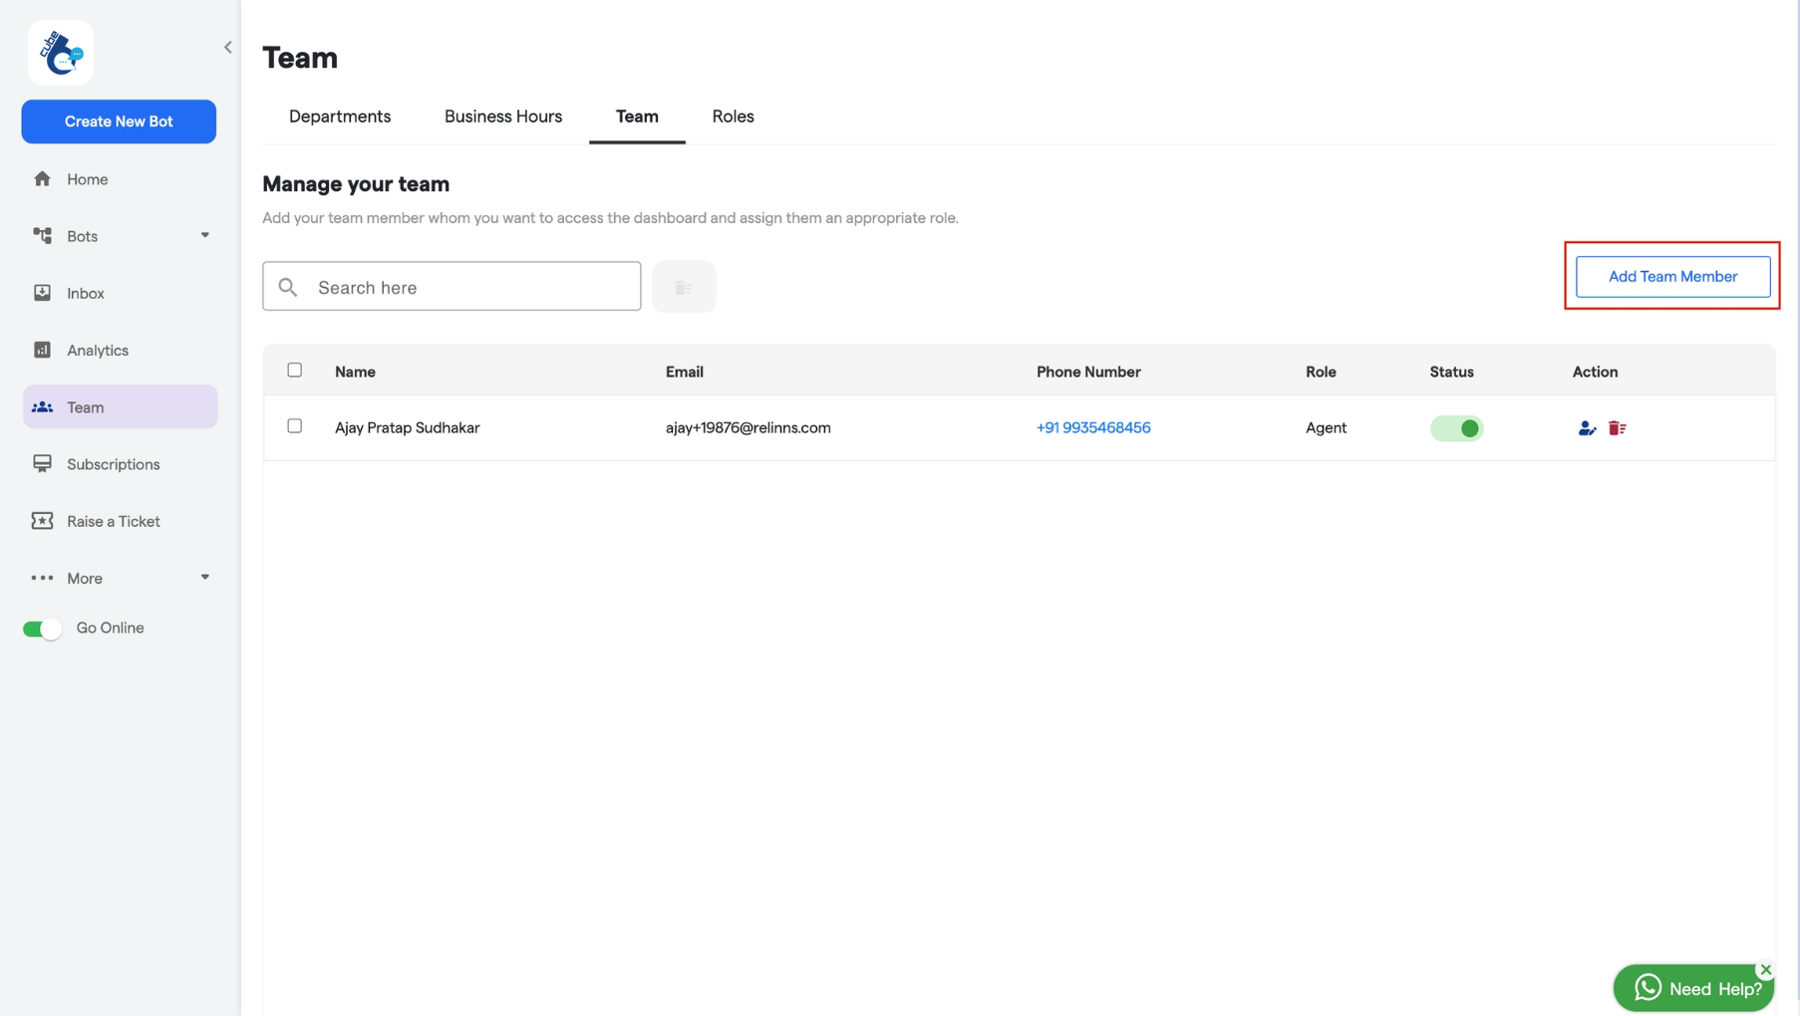The image size is (1800, 1016).
Task: Expand the Bots dropdown arrow
Action: [x=205, y=236]
